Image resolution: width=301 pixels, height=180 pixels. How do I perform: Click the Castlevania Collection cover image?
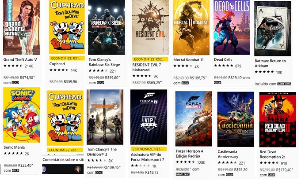236,119
